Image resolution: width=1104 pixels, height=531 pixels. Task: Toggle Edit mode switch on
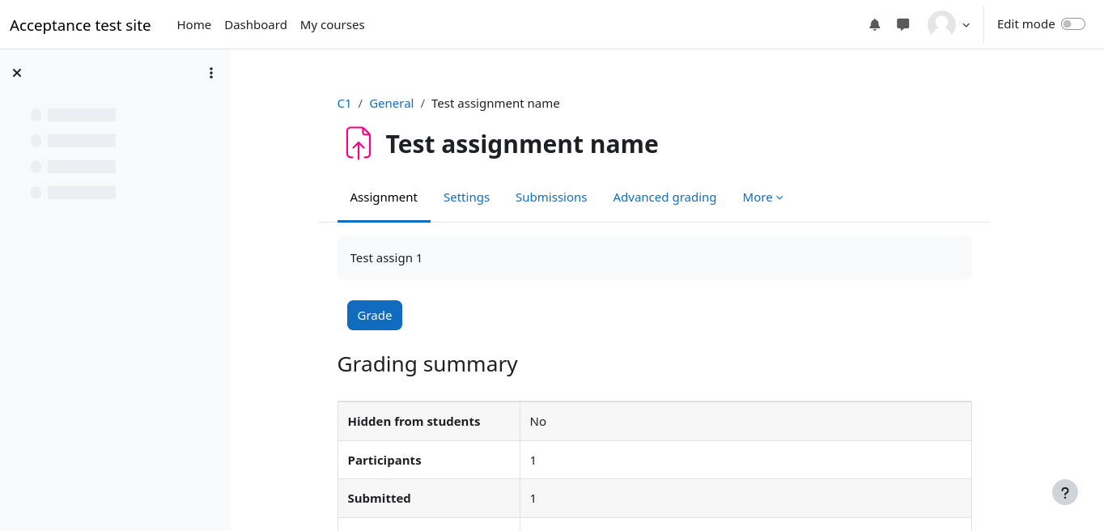(1072, 24)
